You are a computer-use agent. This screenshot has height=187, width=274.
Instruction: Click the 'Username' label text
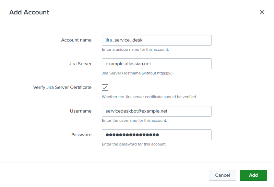coord(81,111)
